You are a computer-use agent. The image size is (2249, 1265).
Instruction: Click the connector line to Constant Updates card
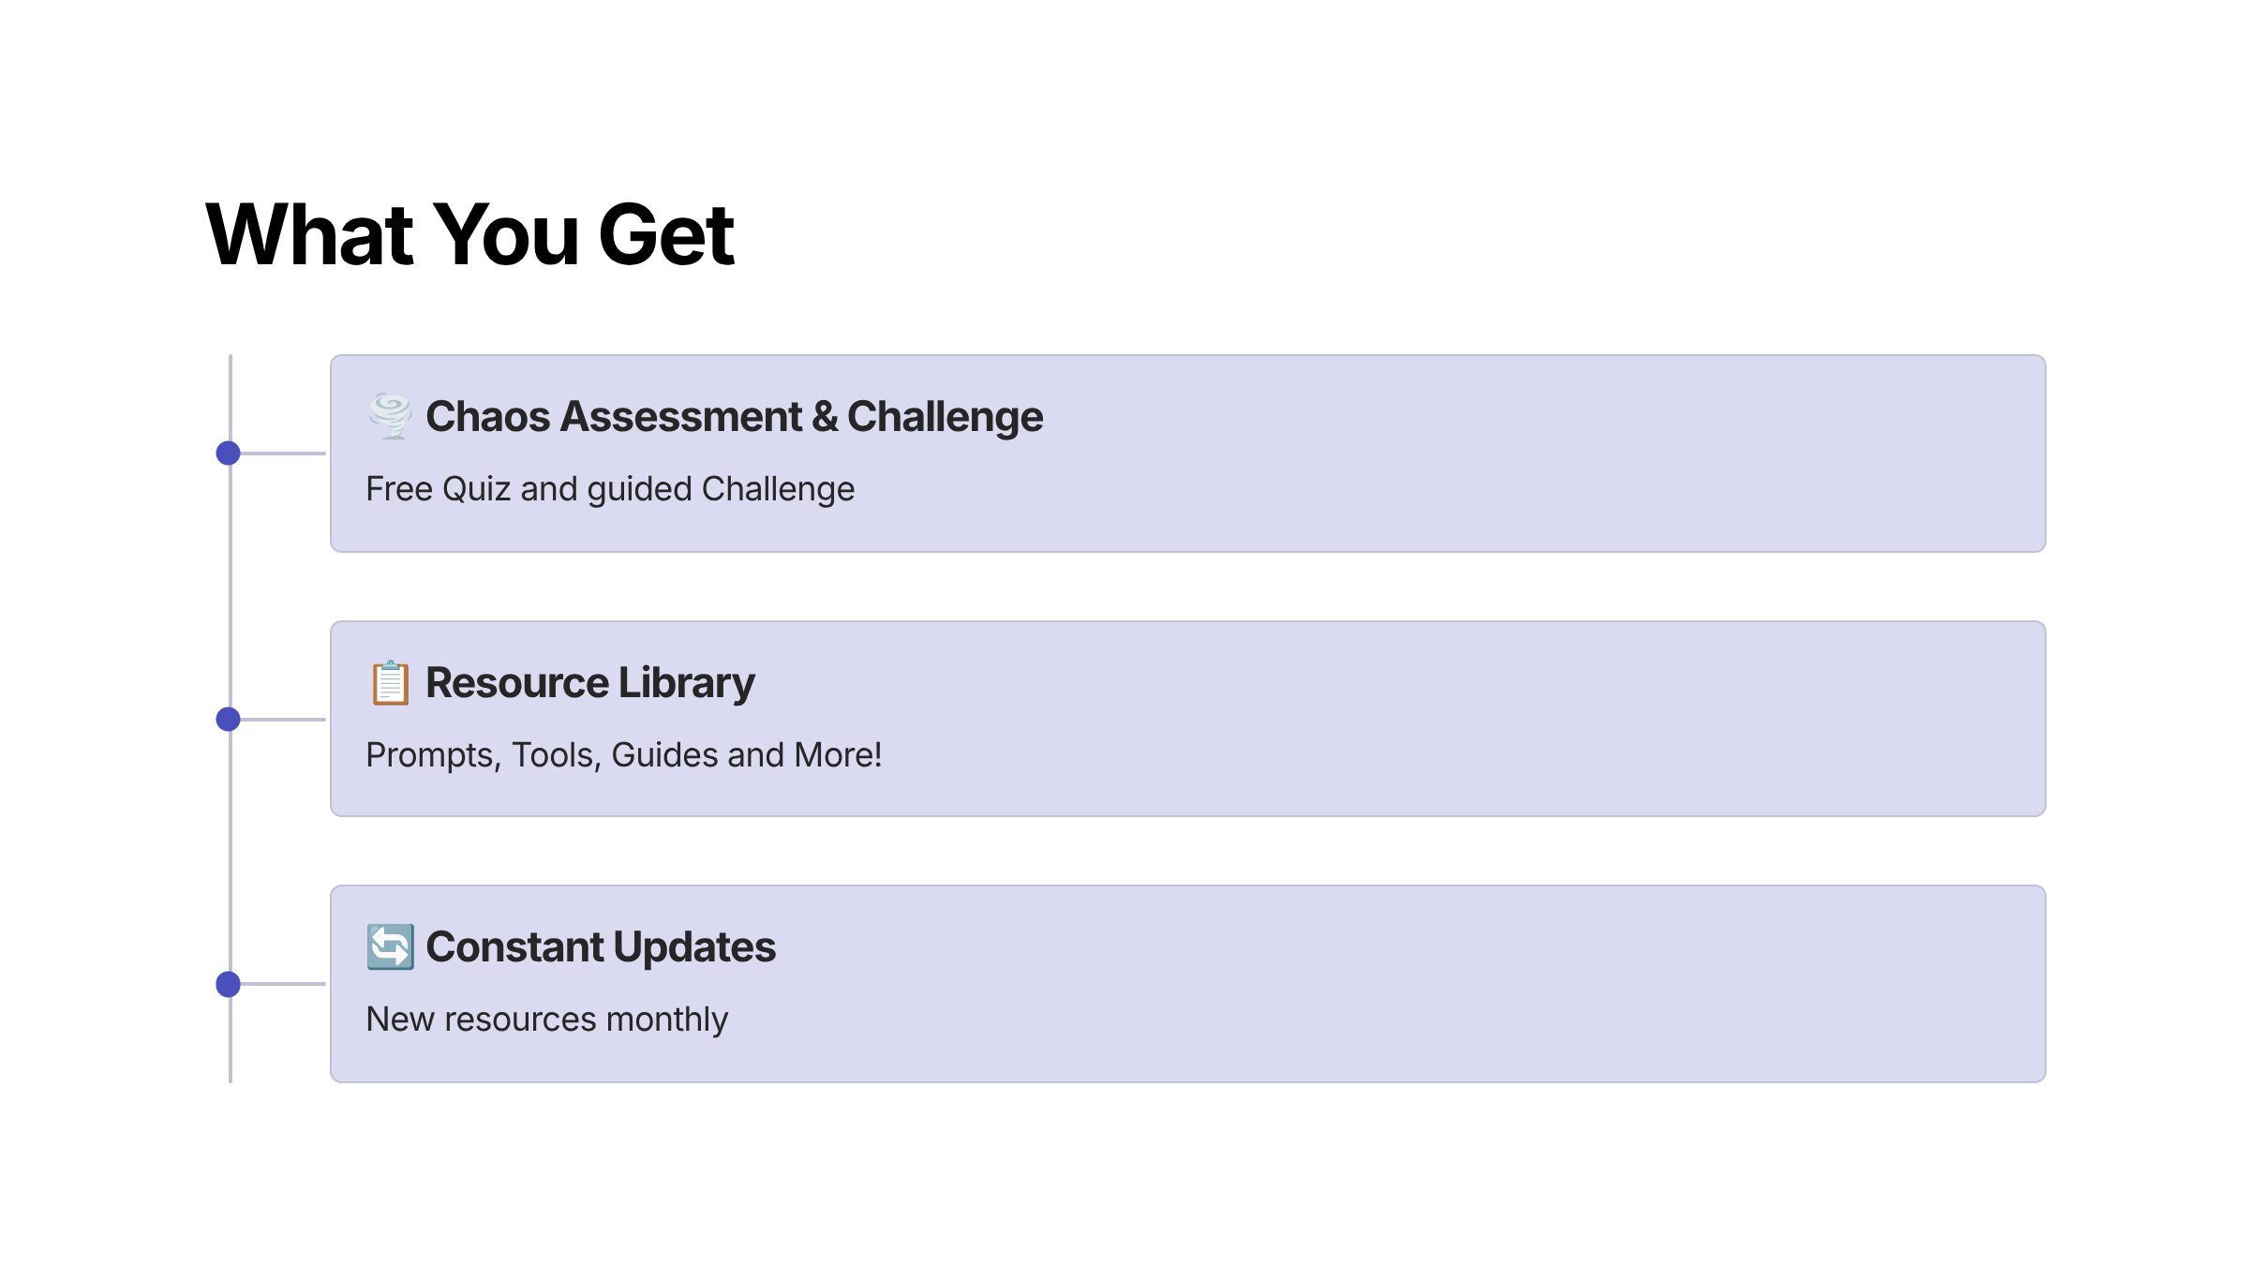[283, 984]
